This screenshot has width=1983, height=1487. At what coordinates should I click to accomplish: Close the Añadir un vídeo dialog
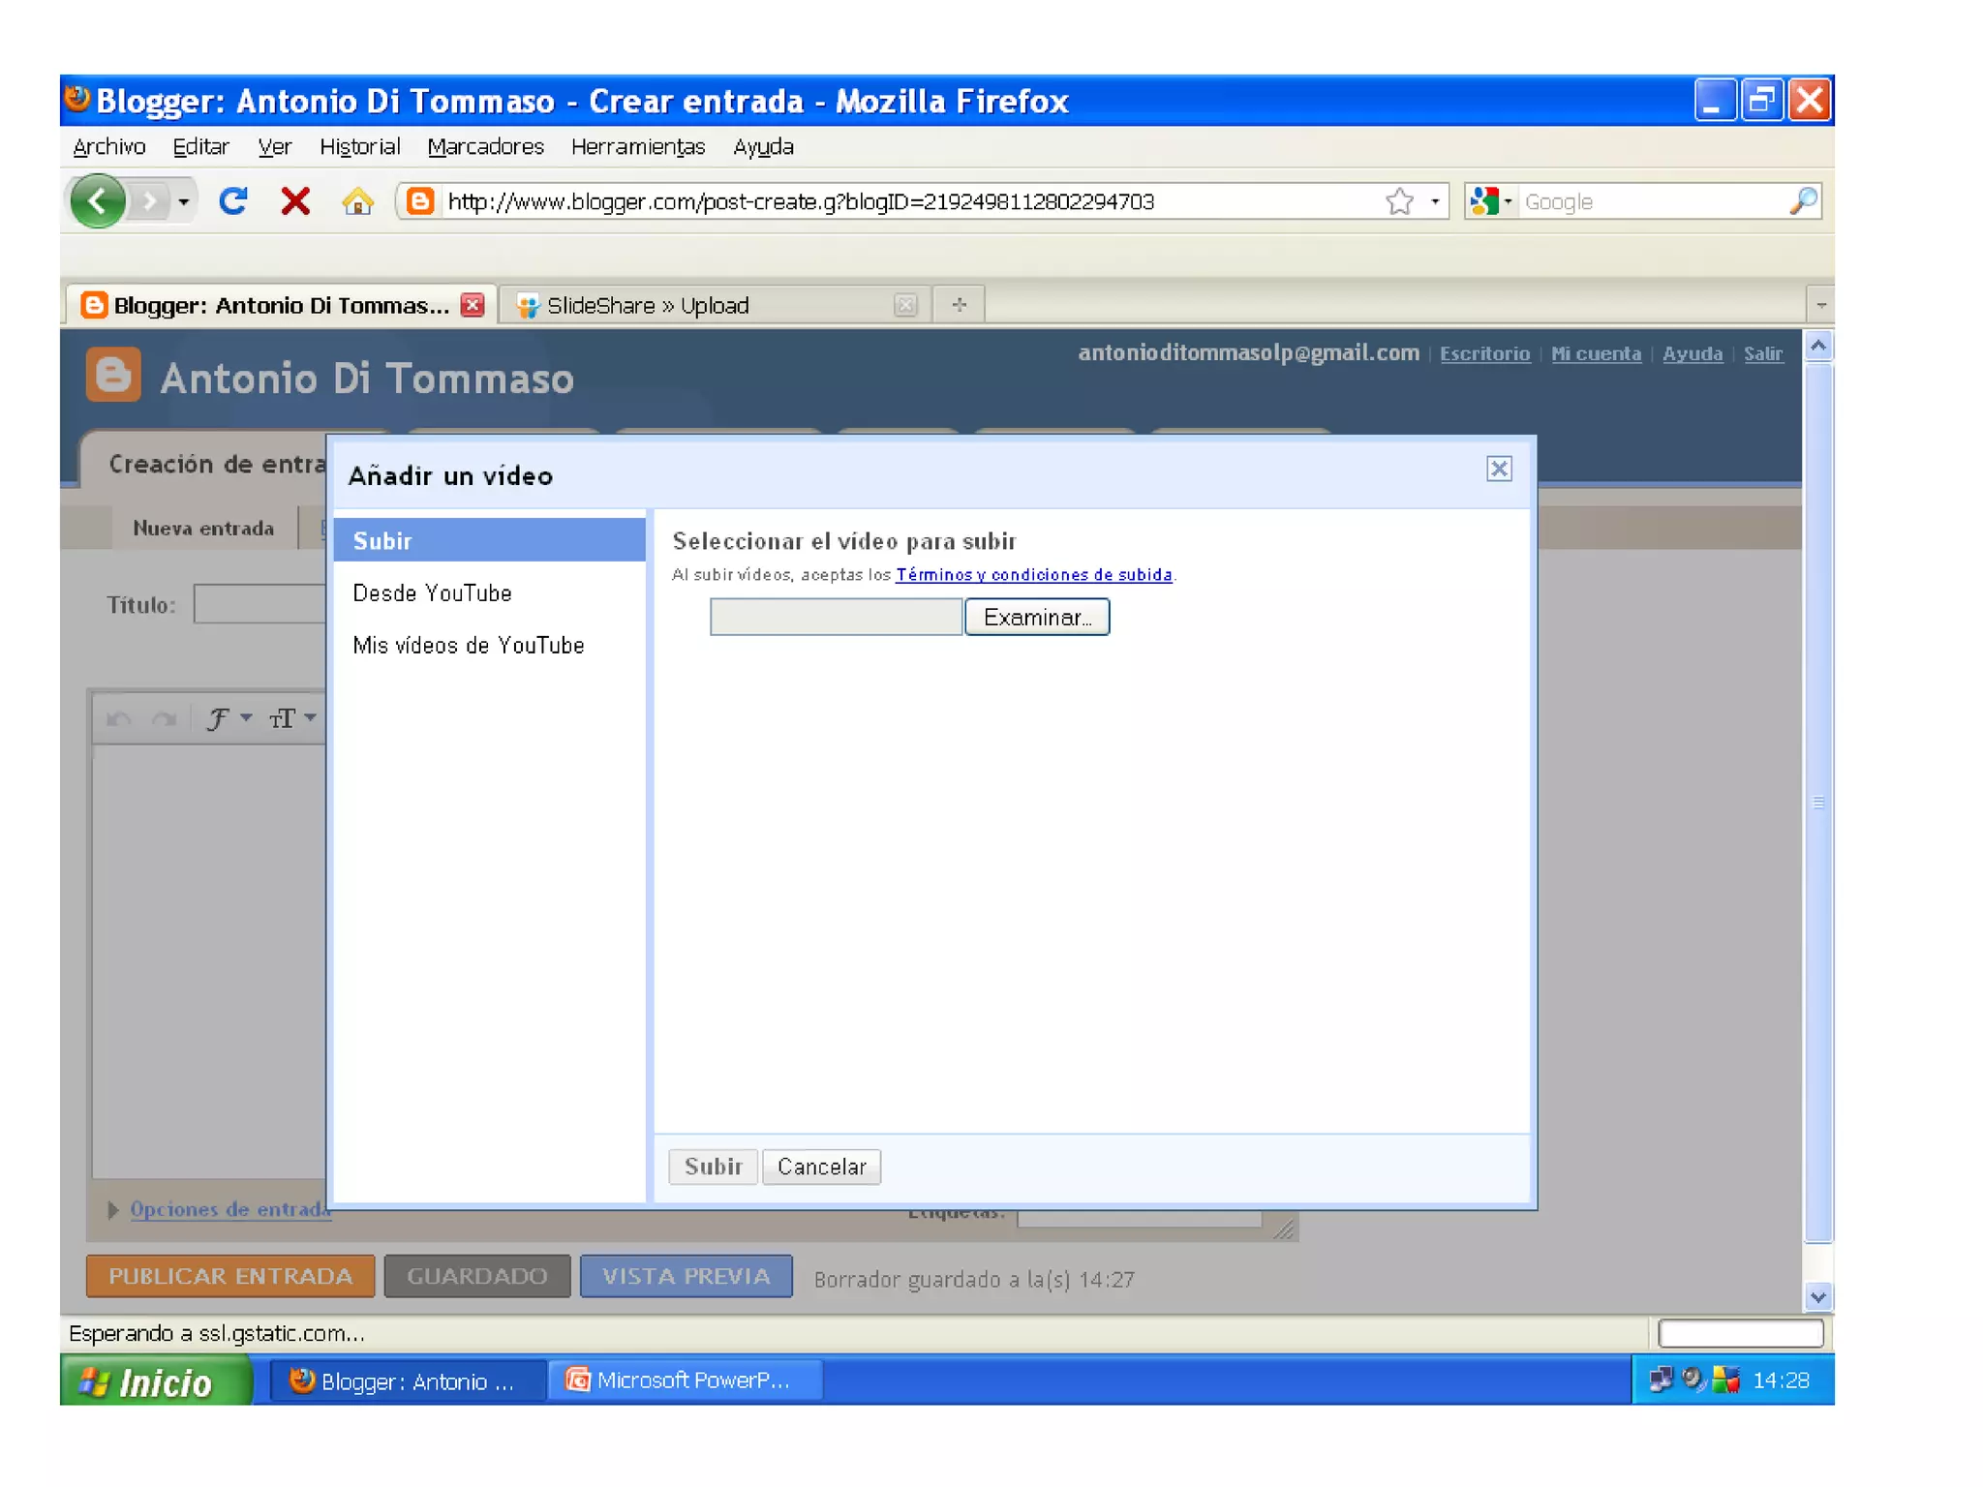click(1498, 470)
